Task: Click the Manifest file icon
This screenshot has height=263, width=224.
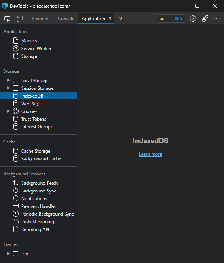Action: (16, 41)
